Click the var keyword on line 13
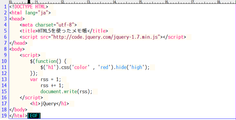Screen dimensions: 236x120 click(x=34, y=79)
